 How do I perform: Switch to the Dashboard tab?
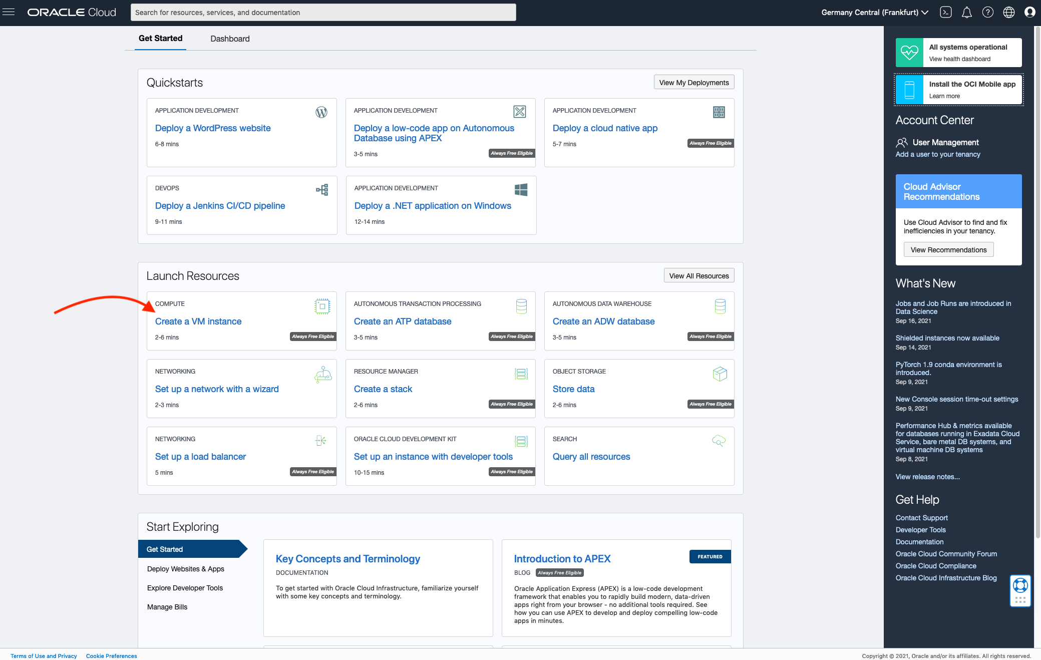click(230, 39)
